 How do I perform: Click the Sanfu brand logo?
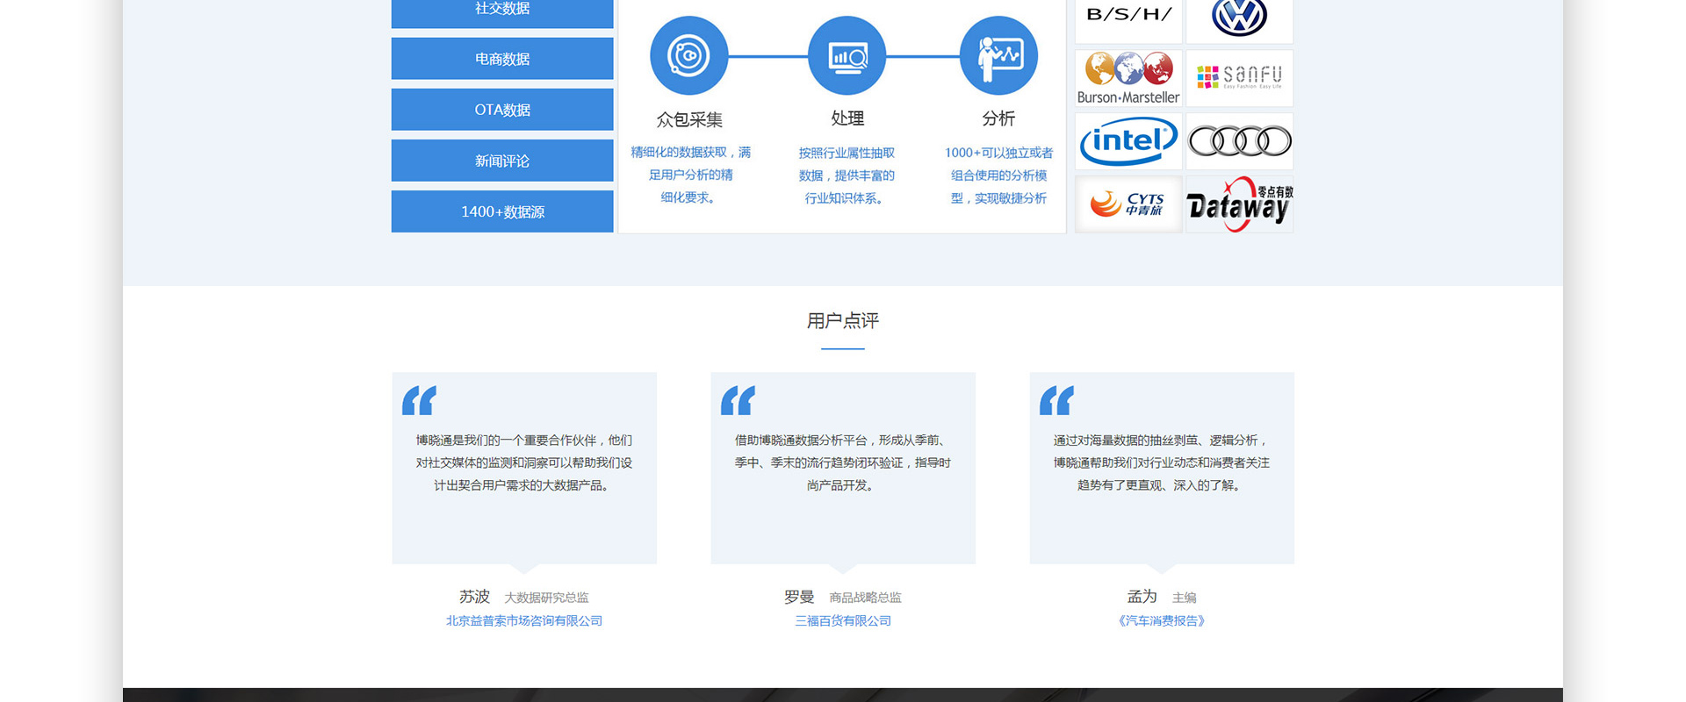pyautogui.click(x=1239, y=78)
